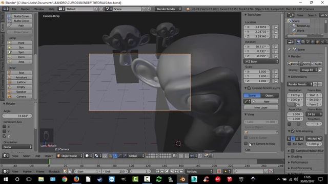This screenshot has width=328, height=184.
Task: Select the rotate manipulator icon
Action: tap(120, 156)
